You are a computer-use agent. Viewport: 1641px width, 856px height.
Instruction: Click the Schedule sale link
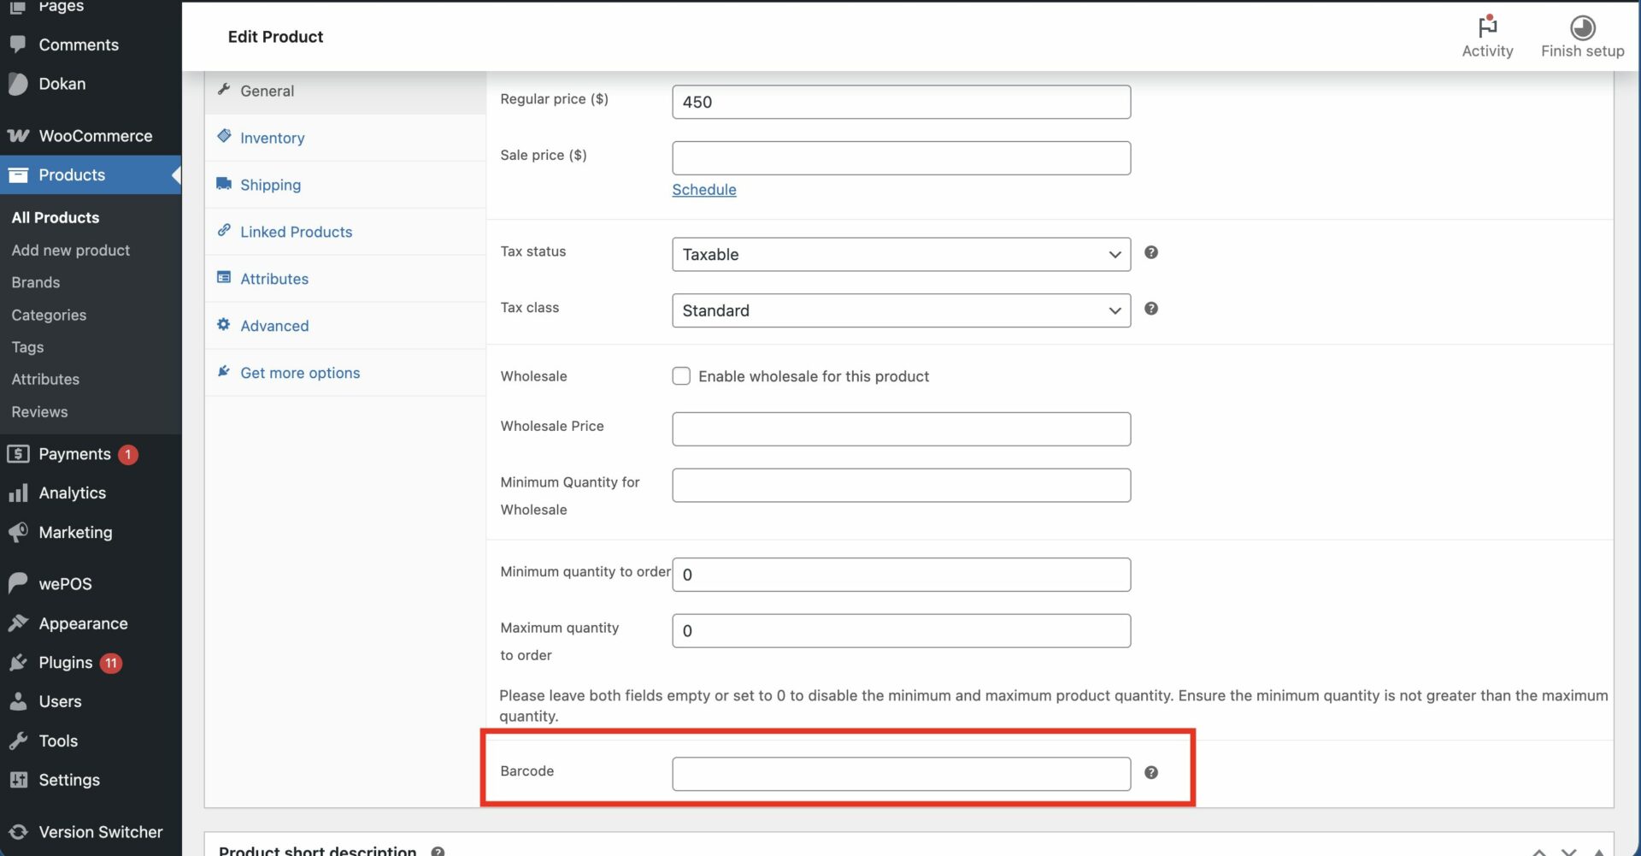703,189
